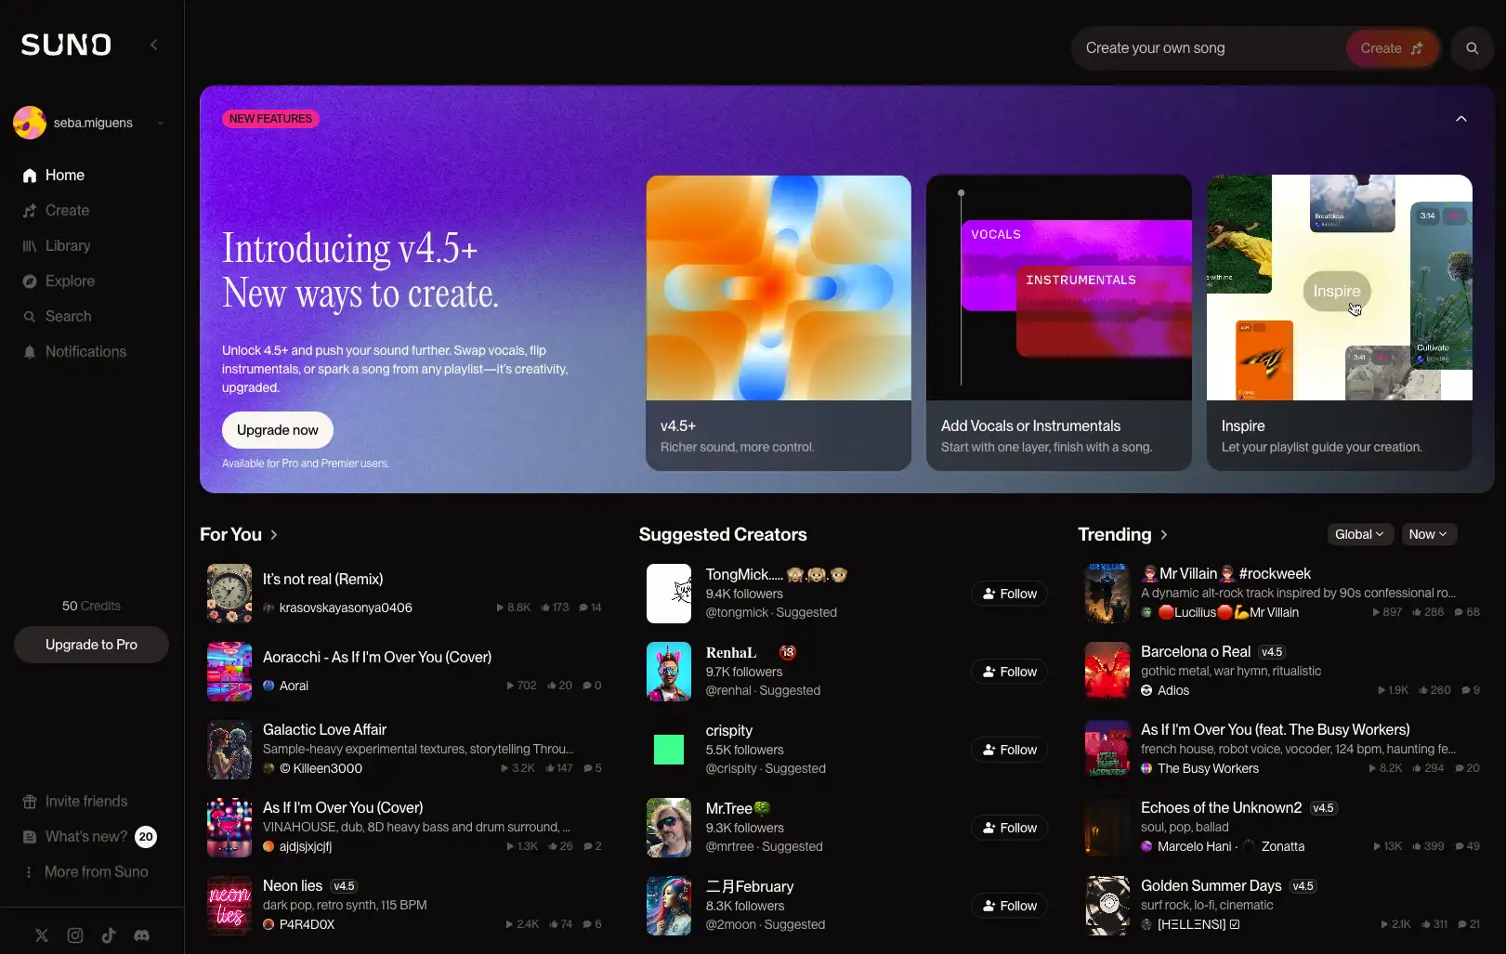The height and width of the screenshot is (954, 1506).
Task: Open the X (Twitter) social link
Action: pyautogui.click(x=42, y=935)
